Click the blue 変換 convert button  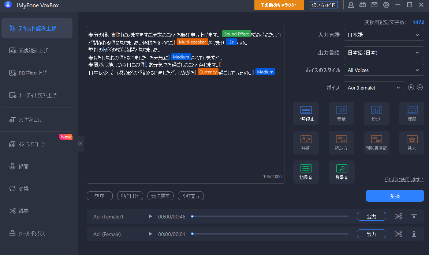[395, 196]
